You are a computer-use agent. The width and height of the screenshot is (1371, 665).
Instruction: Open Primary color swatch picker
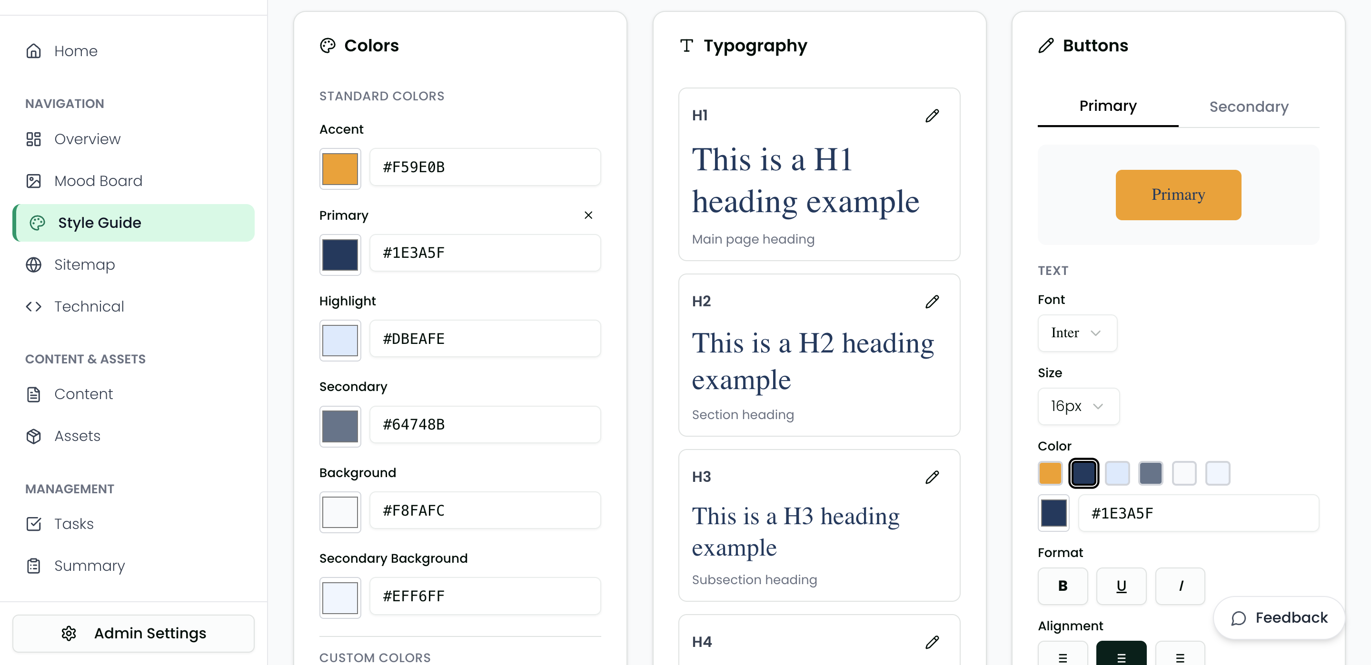click(340, 255)
